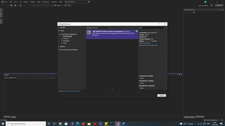Open the extension search box dropdown arrow
The width and height of the screenshot is (225, 126).
pyautogui.click(x=166, y=28)
